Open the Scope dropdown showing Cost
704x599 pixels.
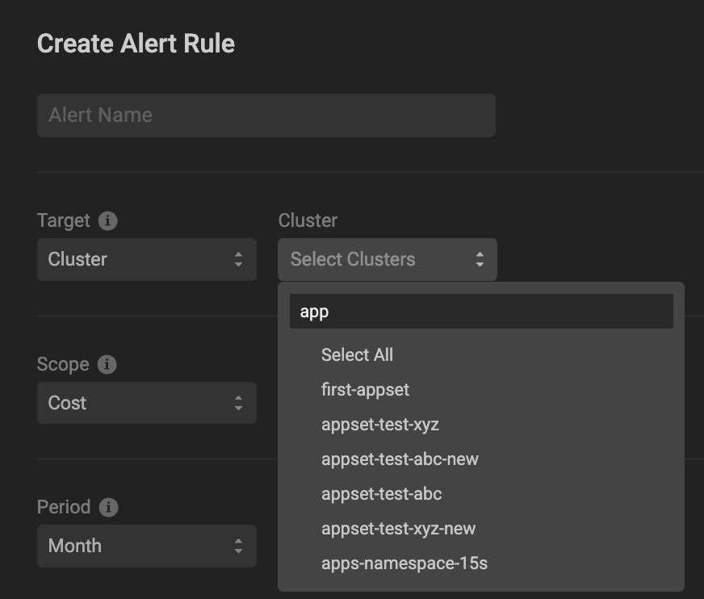coord(146,403)
